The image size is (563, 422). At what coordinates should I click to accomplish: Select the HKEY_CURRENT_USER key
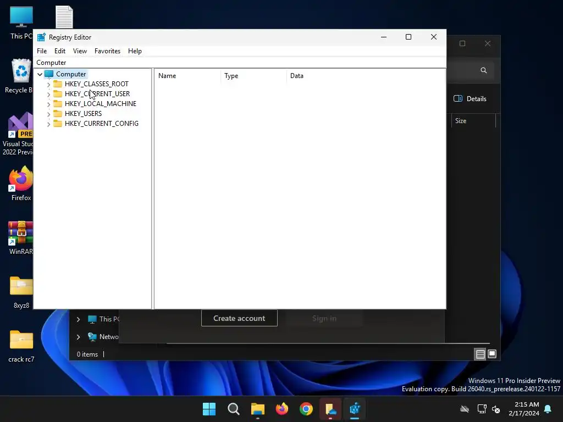pos(97,93)
